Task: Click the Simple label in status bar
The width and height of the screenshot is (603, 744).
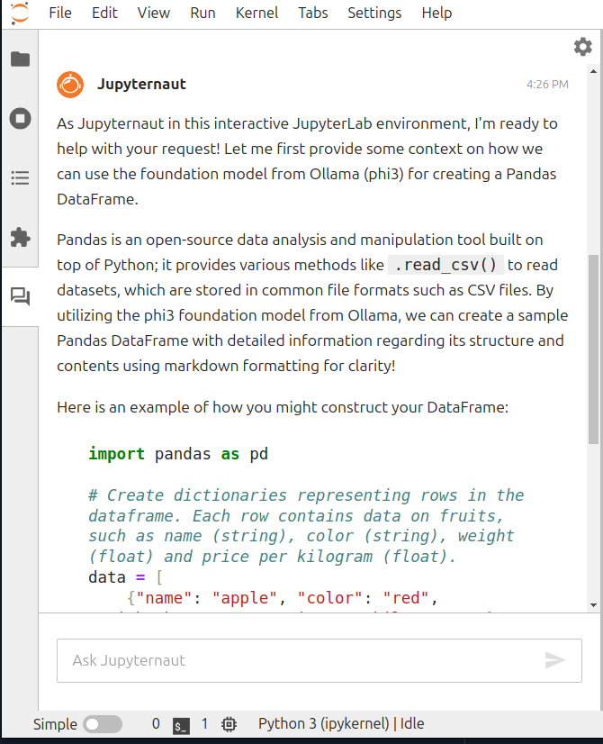Action: point(55,724)
